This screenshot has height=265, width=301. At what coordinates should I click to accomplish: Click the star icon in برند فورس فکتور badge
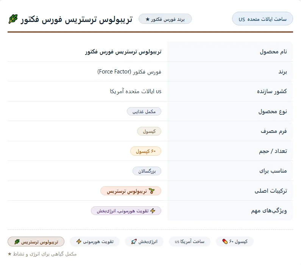pyautogui.click(x=147, y=19)
